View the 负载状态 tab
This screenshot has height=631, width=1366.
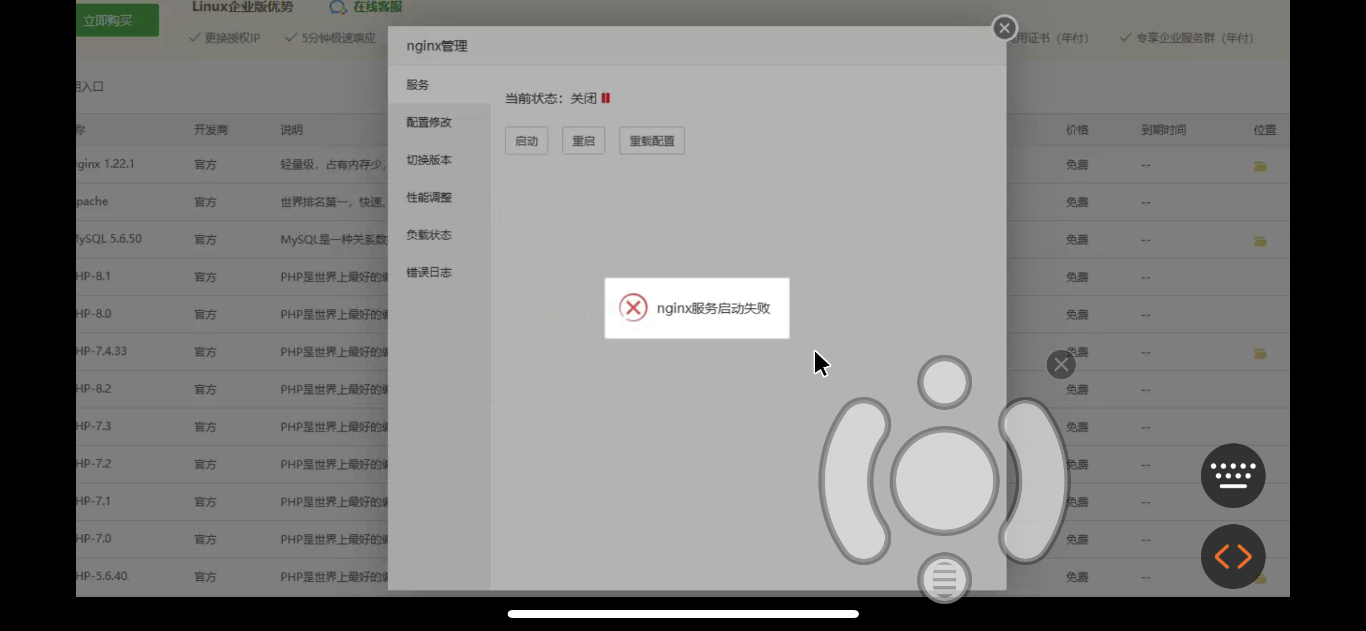(439, 235)
